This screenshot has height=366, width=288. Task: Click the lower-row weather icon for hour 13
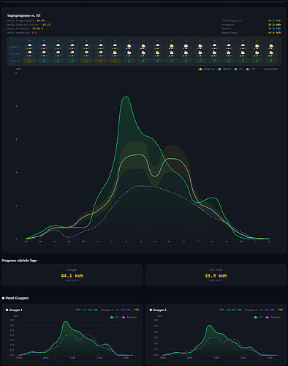tap(143, 53)
